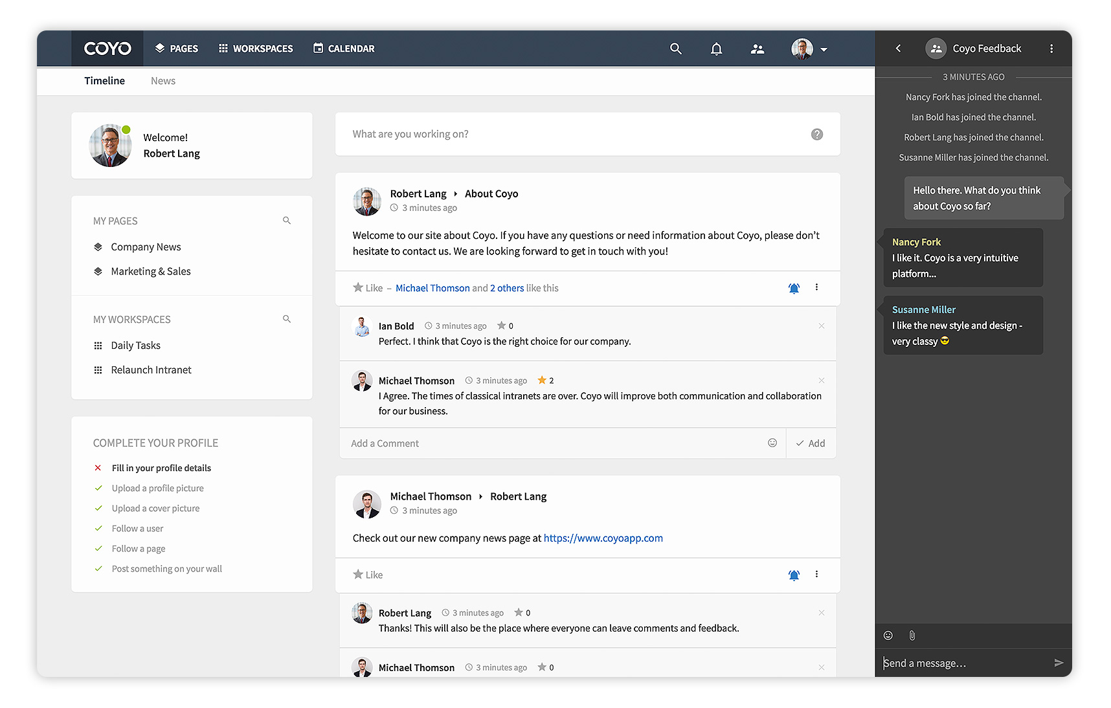
Task: Open emoji picker in comment box
Action: coord(772,443)
